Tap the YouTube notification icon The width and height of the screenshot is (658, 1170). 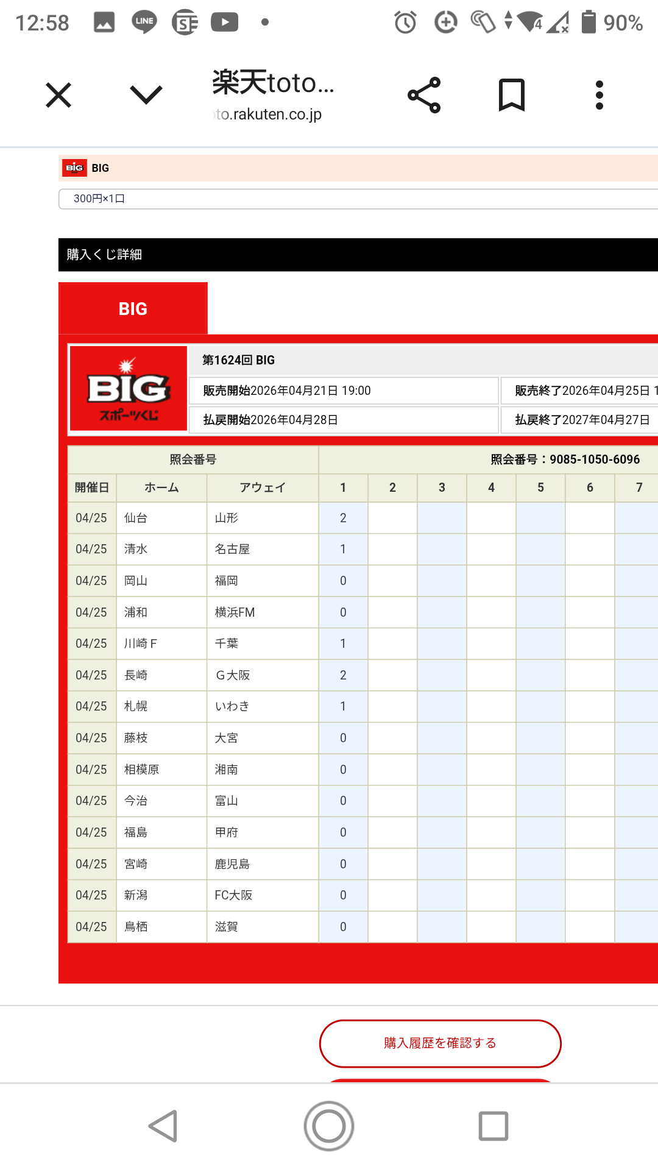pyautogui.click(x=224, y=23)
